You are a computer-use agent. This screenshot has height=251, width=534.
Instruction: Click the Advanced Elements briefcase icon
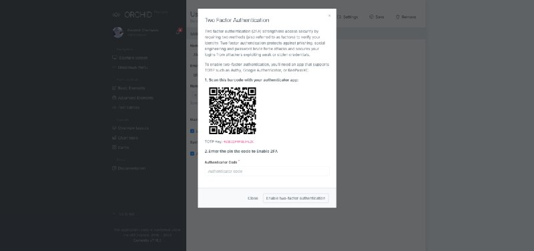pos(114,97)
